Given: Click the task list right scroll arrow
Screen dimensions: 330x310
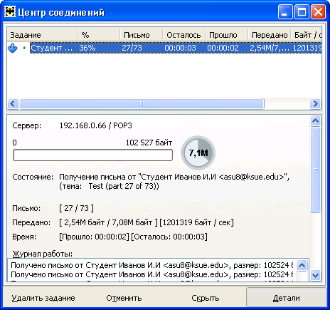Looking at the screenshot, I should click(315, 104).
